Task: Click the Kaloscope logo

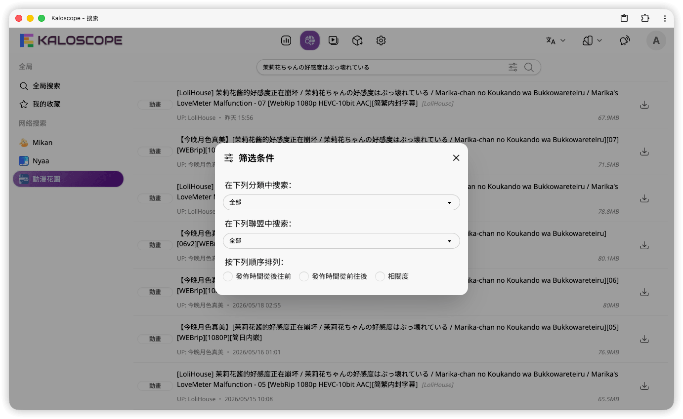Action: [x=71, y=40]
